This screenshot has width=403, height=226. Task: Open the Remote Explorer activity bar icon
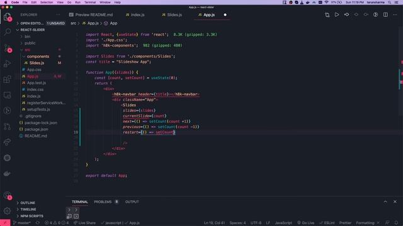[8, 95]
